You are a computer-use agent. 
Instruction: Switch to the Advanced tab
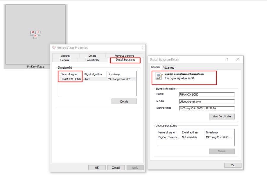[x=169, y=67]
